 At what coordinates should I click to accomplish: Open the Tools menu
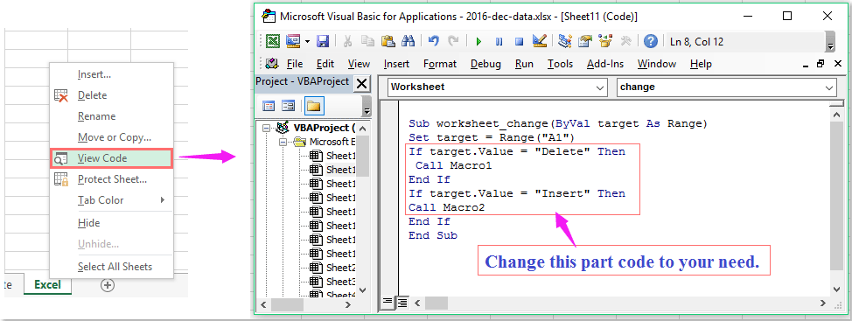560,64
